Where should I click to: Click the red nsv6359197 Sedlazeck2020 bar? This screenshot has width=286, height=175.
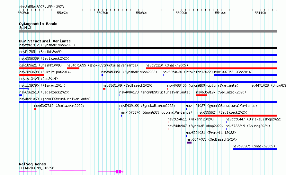click(x=201, y=95)
